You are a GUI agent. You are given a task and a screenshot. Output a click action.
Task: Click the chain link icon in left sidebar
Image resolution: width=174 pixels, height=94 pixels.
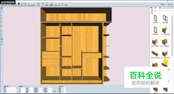(2, 39)
